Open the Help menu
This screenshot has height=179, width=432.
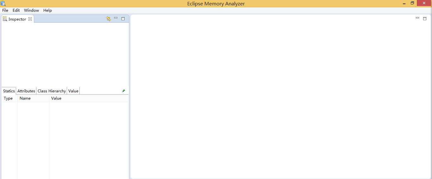point(47,10)
